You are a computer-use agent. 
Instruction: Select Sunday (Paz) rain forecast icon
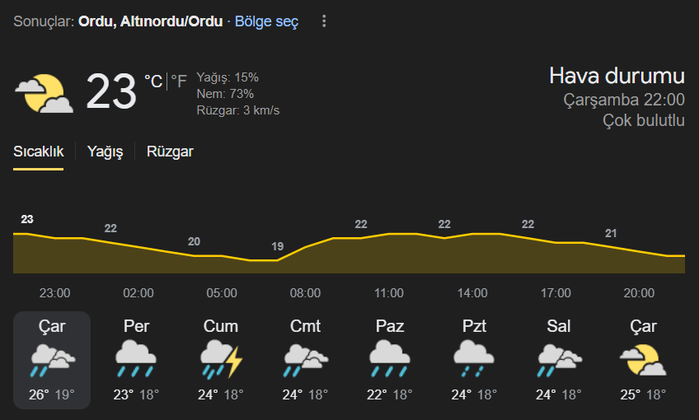(x=390, y=359)
